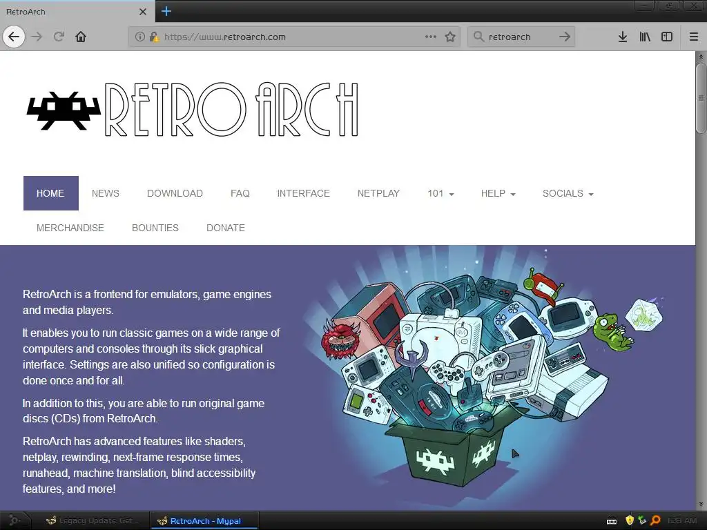Open the hamburger application menu
This screenshot has height=530, width=707.
point(694,37)
